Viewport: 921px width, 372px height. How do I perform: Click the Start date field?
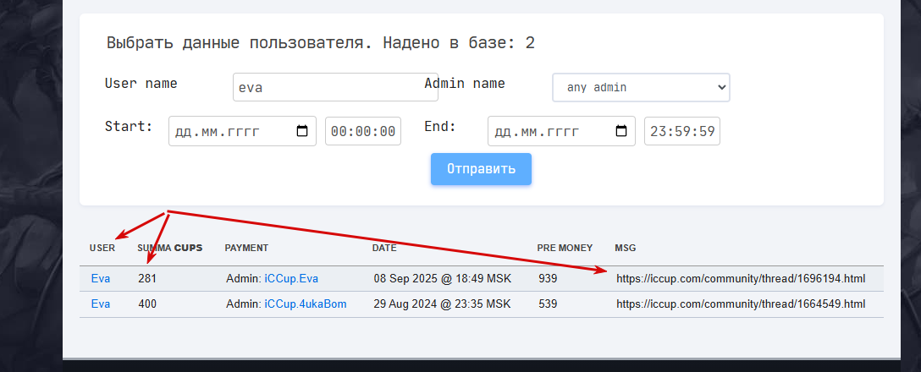click(x=242, y=131)
